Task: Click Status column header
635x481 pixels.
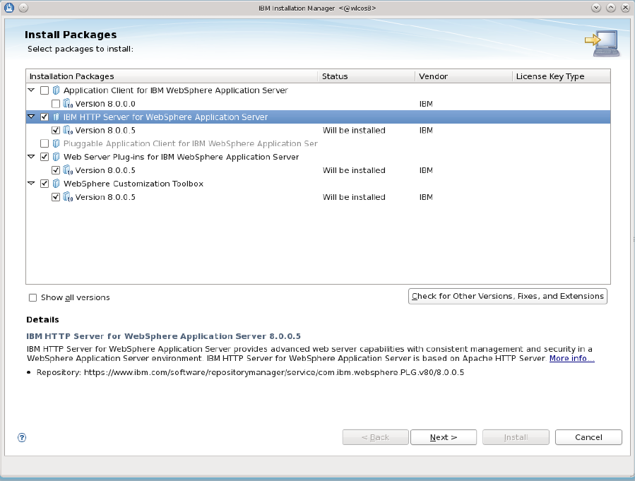Action: [x=367, y=76]
